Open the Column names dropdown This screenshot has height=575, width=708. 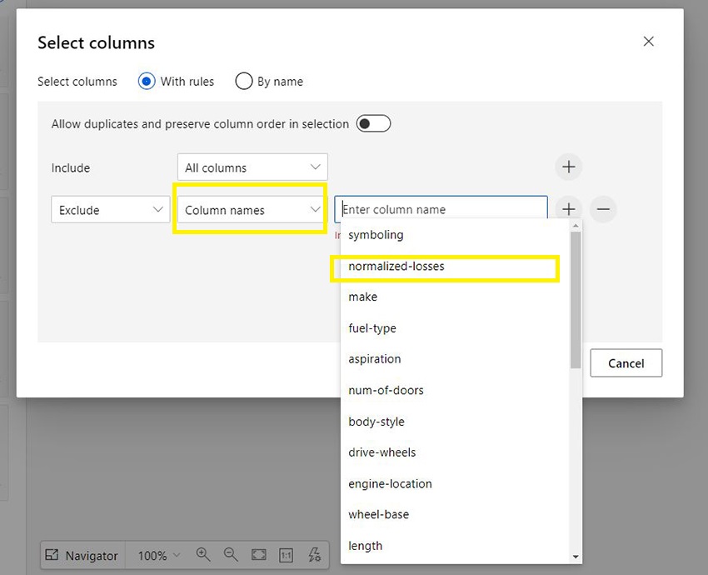(x=252, y=210)
